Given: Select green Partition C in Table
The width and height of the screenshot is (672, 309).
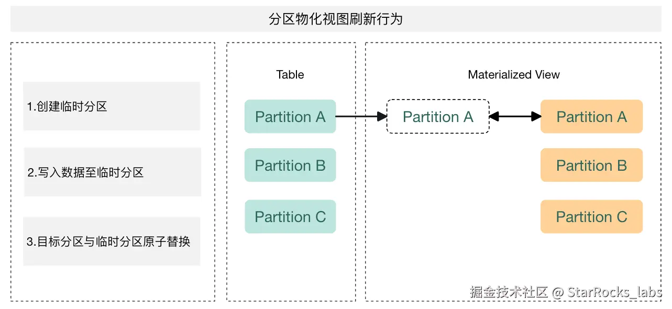Looking at the screenshot, I should [290, 217].
